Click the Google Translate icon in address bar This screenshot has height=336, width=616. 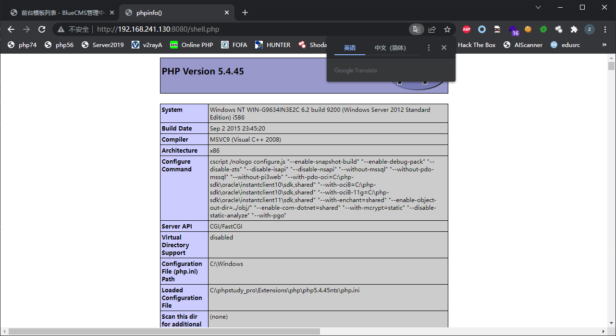click(416, 29)
